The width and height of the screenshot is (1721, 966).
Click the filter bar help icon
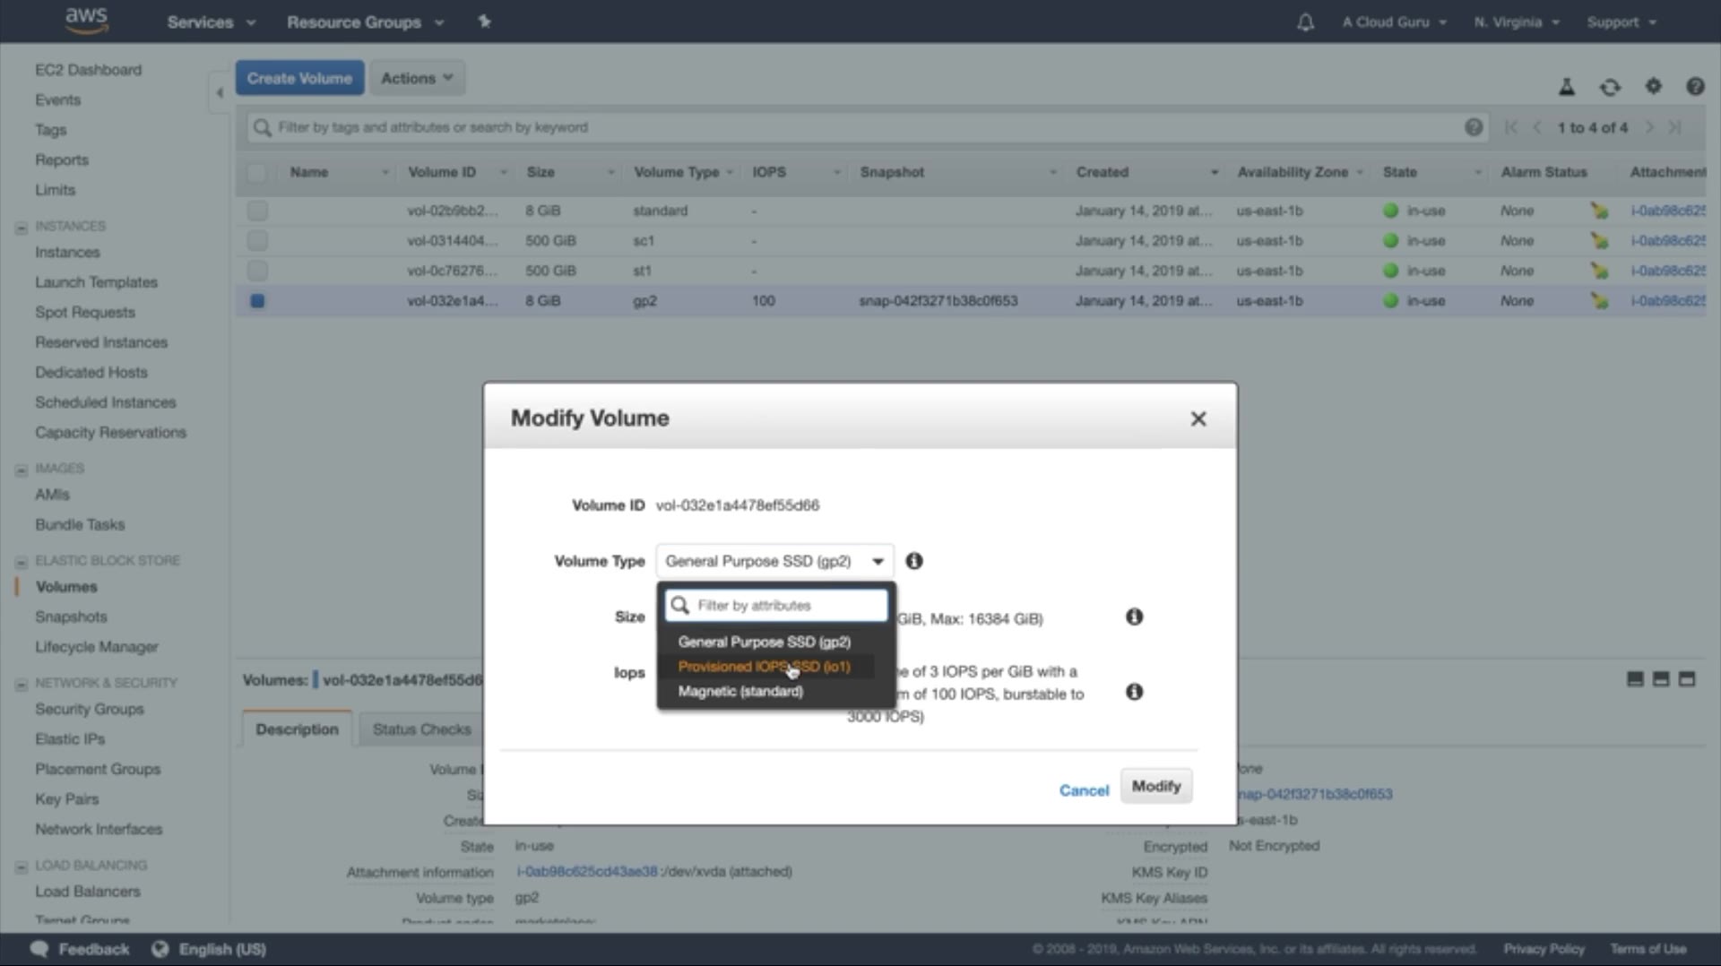tap(1474, 127)
